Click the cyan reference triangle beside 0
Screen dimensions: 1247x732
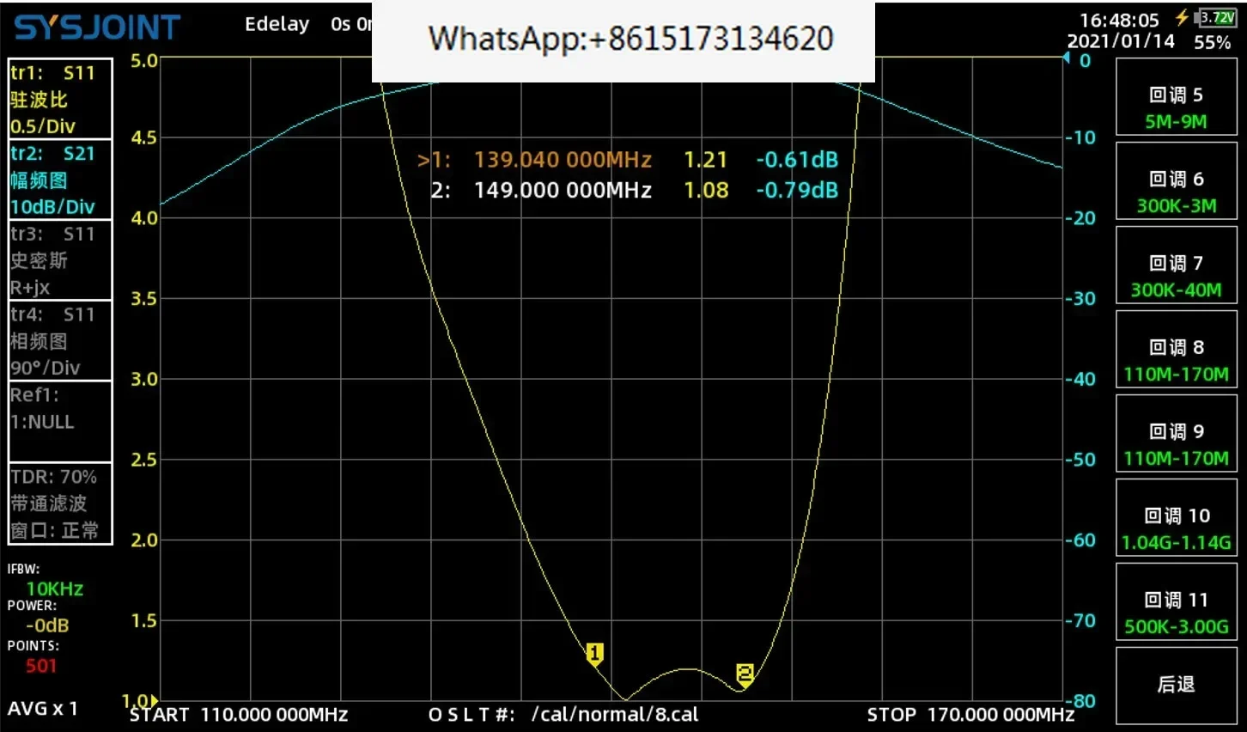click(1067, 58)
